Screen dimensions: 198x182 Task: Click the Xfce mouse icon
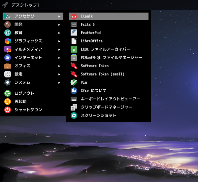click(74, 91)
